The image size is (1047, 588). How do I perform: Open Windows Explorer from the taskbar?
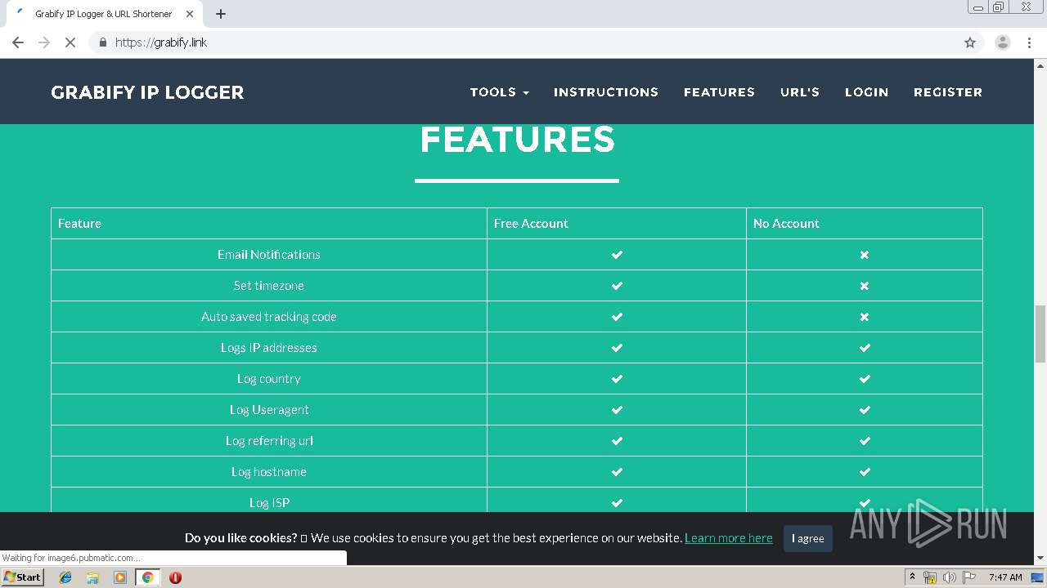coord(92,577)
